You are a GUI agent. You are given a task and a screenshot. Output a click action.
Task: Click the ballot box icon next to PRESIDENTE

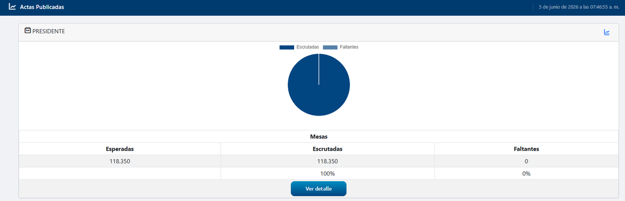point(28,31)
